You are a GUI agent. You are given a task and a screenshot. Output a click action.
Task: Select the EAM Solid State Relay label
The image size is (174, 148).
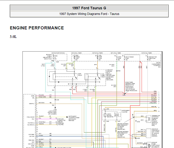coord(155,133)
